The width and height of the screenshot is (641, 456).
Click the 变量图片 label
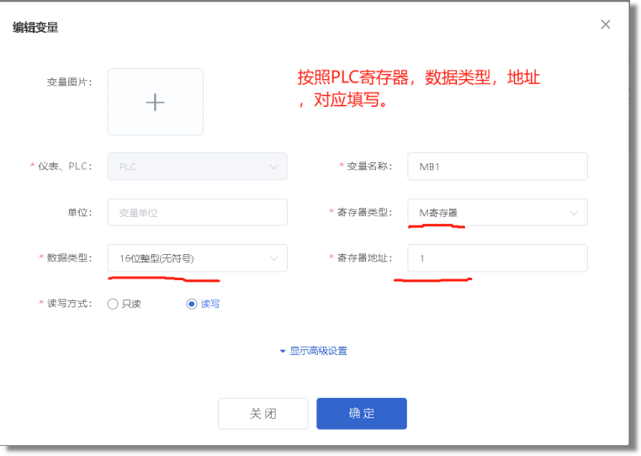point(69,82)
